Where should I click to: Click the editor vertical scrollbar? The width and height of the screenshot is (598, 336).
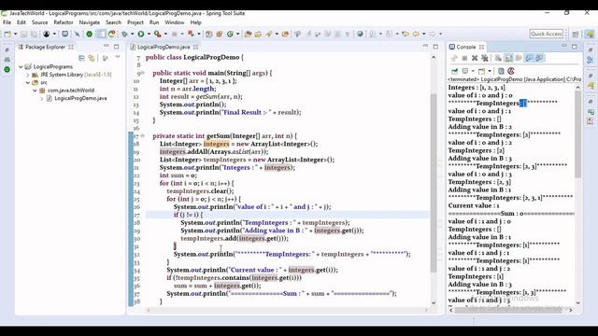[434, 183]
